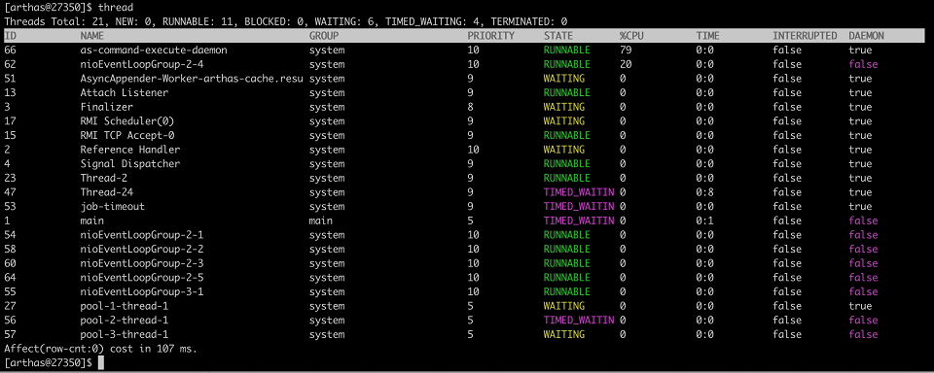Click the 0:8 time value
Screen dimensions: 934x373
pos(704,192)
